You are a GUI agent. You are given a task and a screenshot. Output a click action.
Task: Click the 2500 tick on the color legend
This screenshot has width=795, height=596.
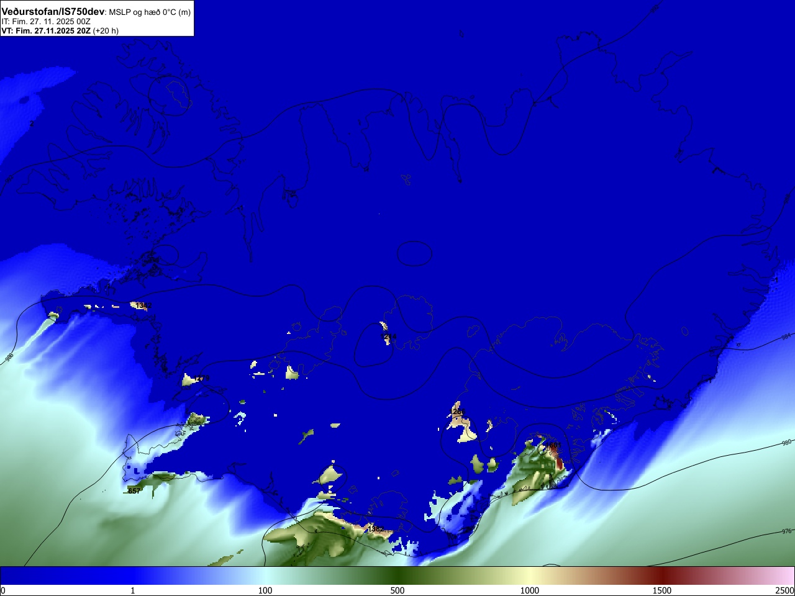coord(785,590)
